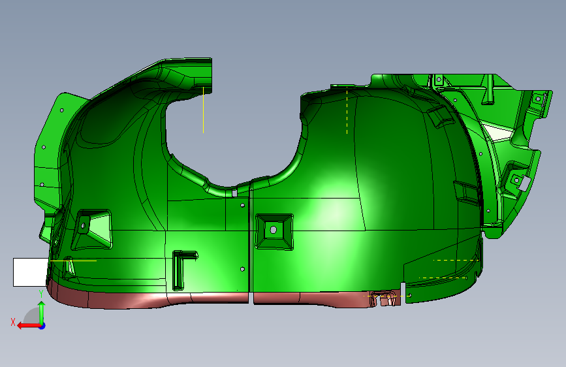This screenshot has height=367, width=566.
Task: Select the square recessed pocket at model center
Action: click(x=274, y=231)
